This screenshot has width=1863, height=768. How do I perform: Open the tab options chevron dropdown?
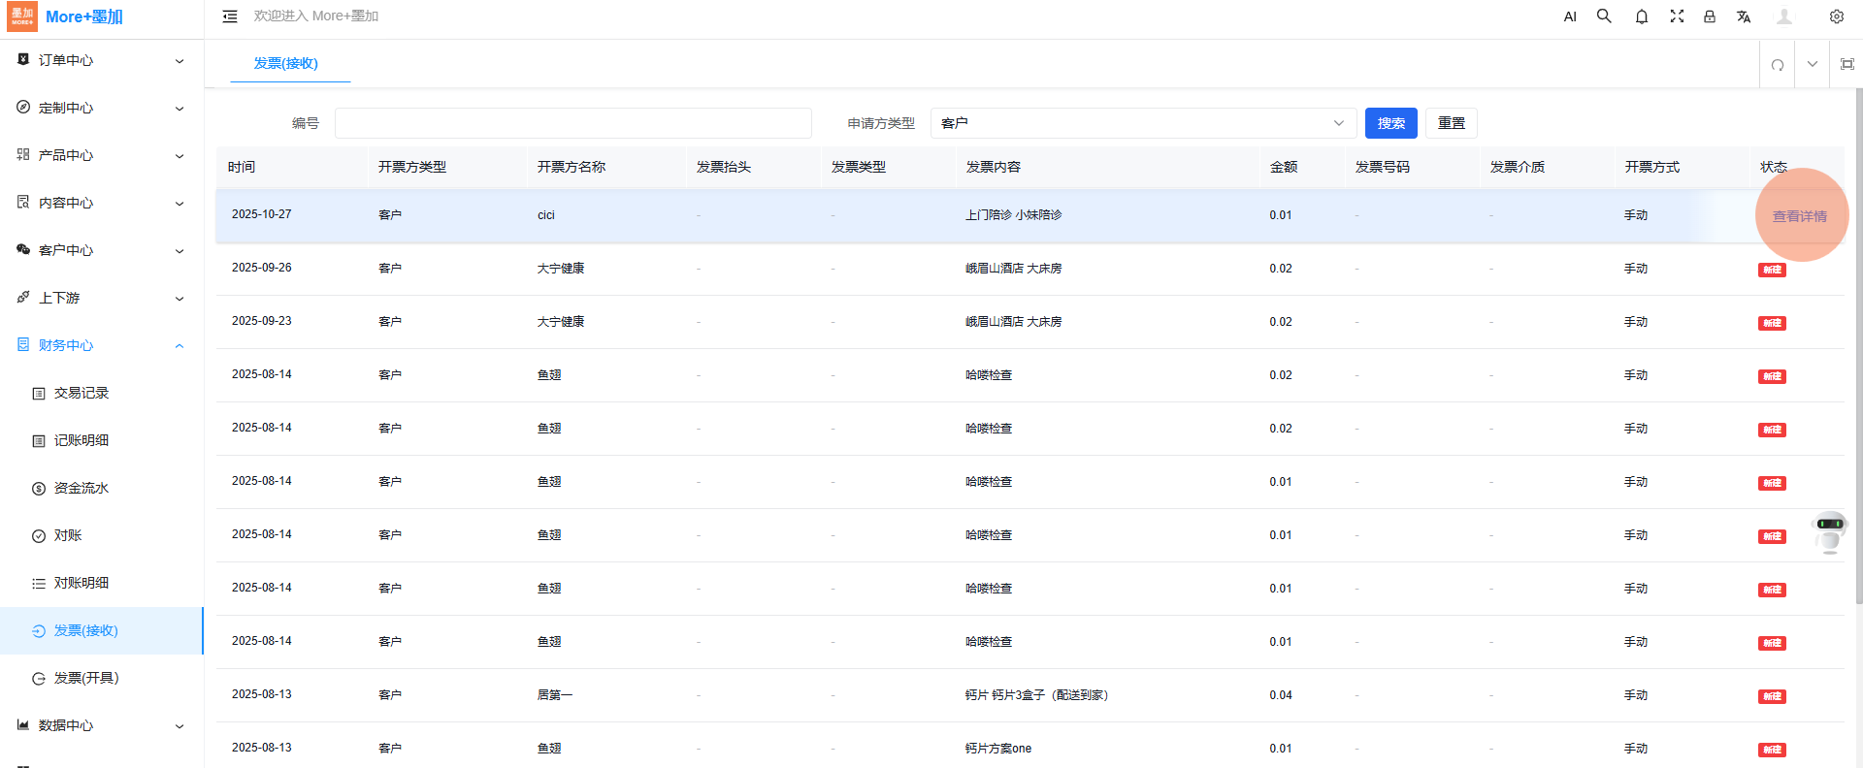pyautogui.click(x=1813, y=65)
